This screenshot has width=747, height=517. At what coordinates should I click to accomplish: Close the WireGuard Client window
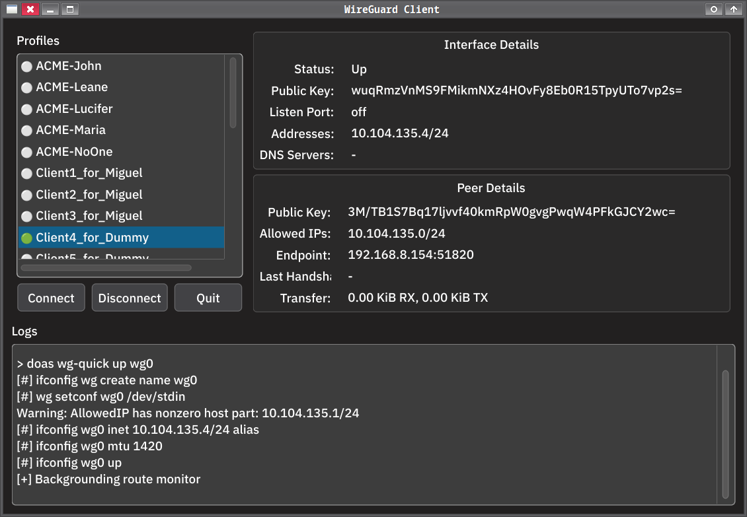(x=30, y=9)
